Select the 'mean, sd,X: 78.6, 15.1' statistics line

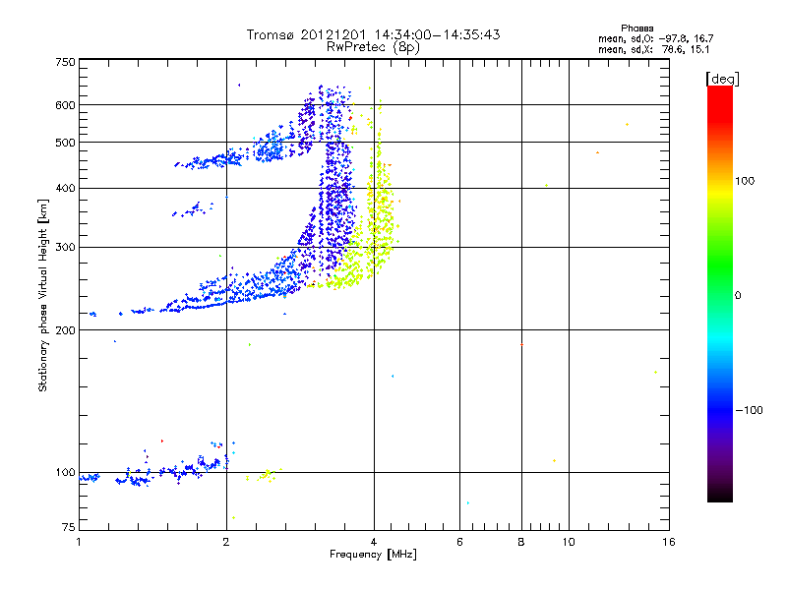coord(653,49)
